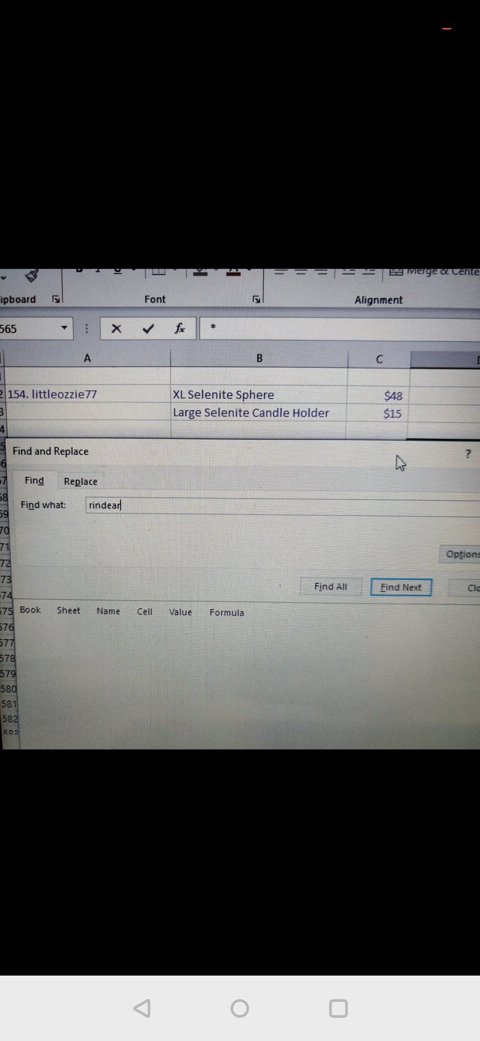Click the help question mark in dialog
480x1041 pixels.
pos(468,454)
